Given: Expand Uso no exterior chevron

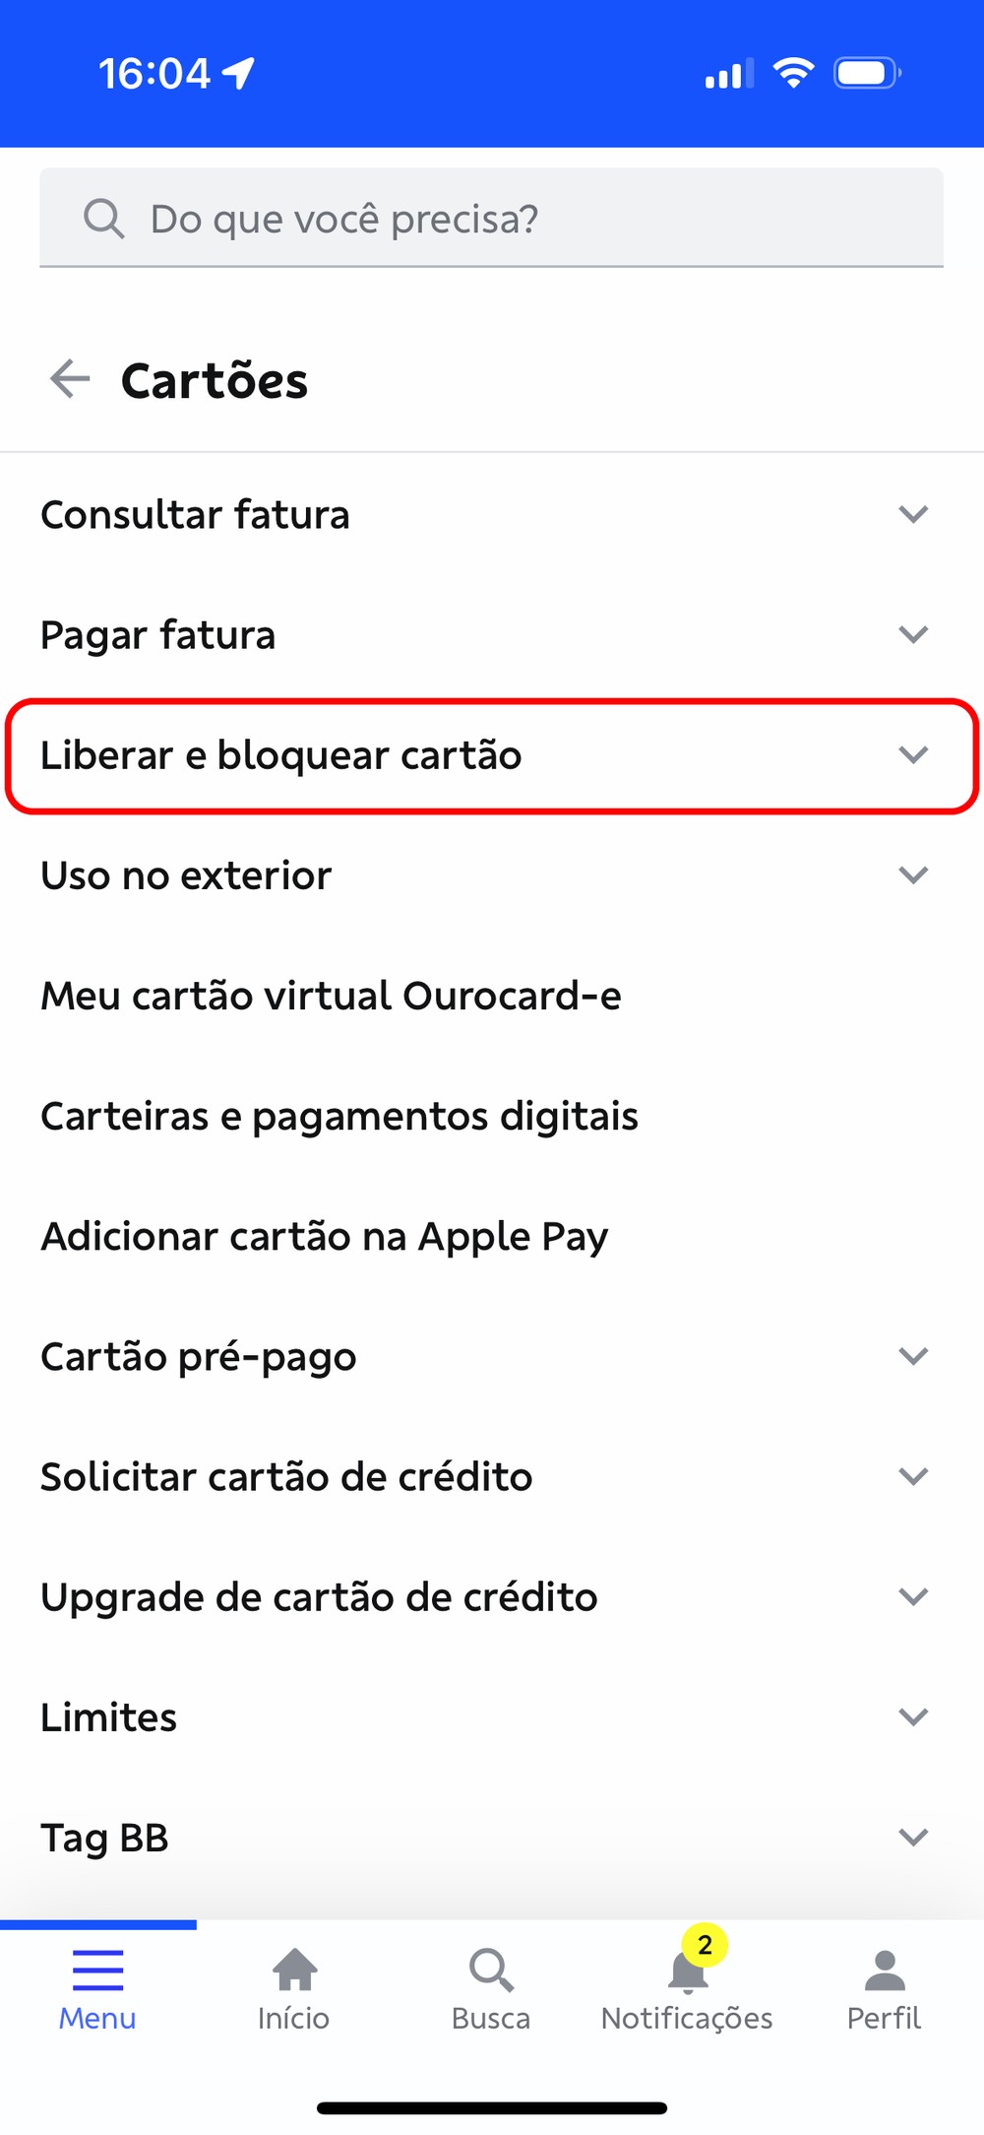Looking at the screenshot, I should (x=913, y=874).
